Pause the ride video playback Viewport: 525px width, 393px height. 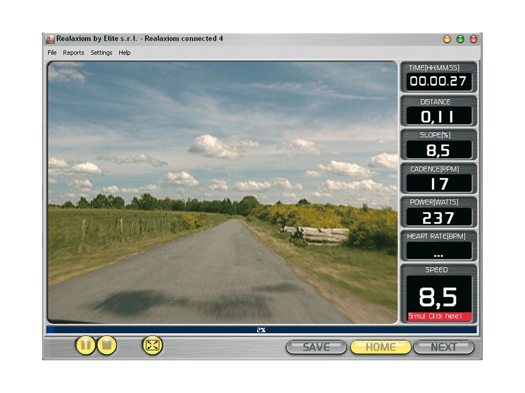(86, 345)
